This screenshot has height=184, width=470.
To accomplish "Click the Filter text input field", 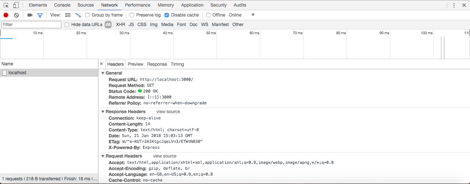I will pos(31,25).
